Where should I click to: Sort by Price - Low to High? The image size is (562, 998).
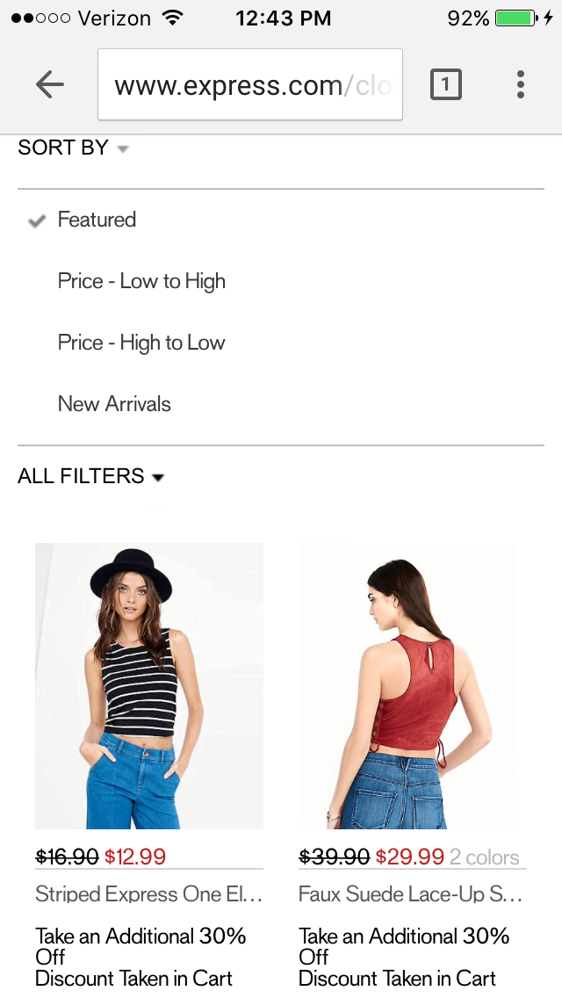(141, 281)
